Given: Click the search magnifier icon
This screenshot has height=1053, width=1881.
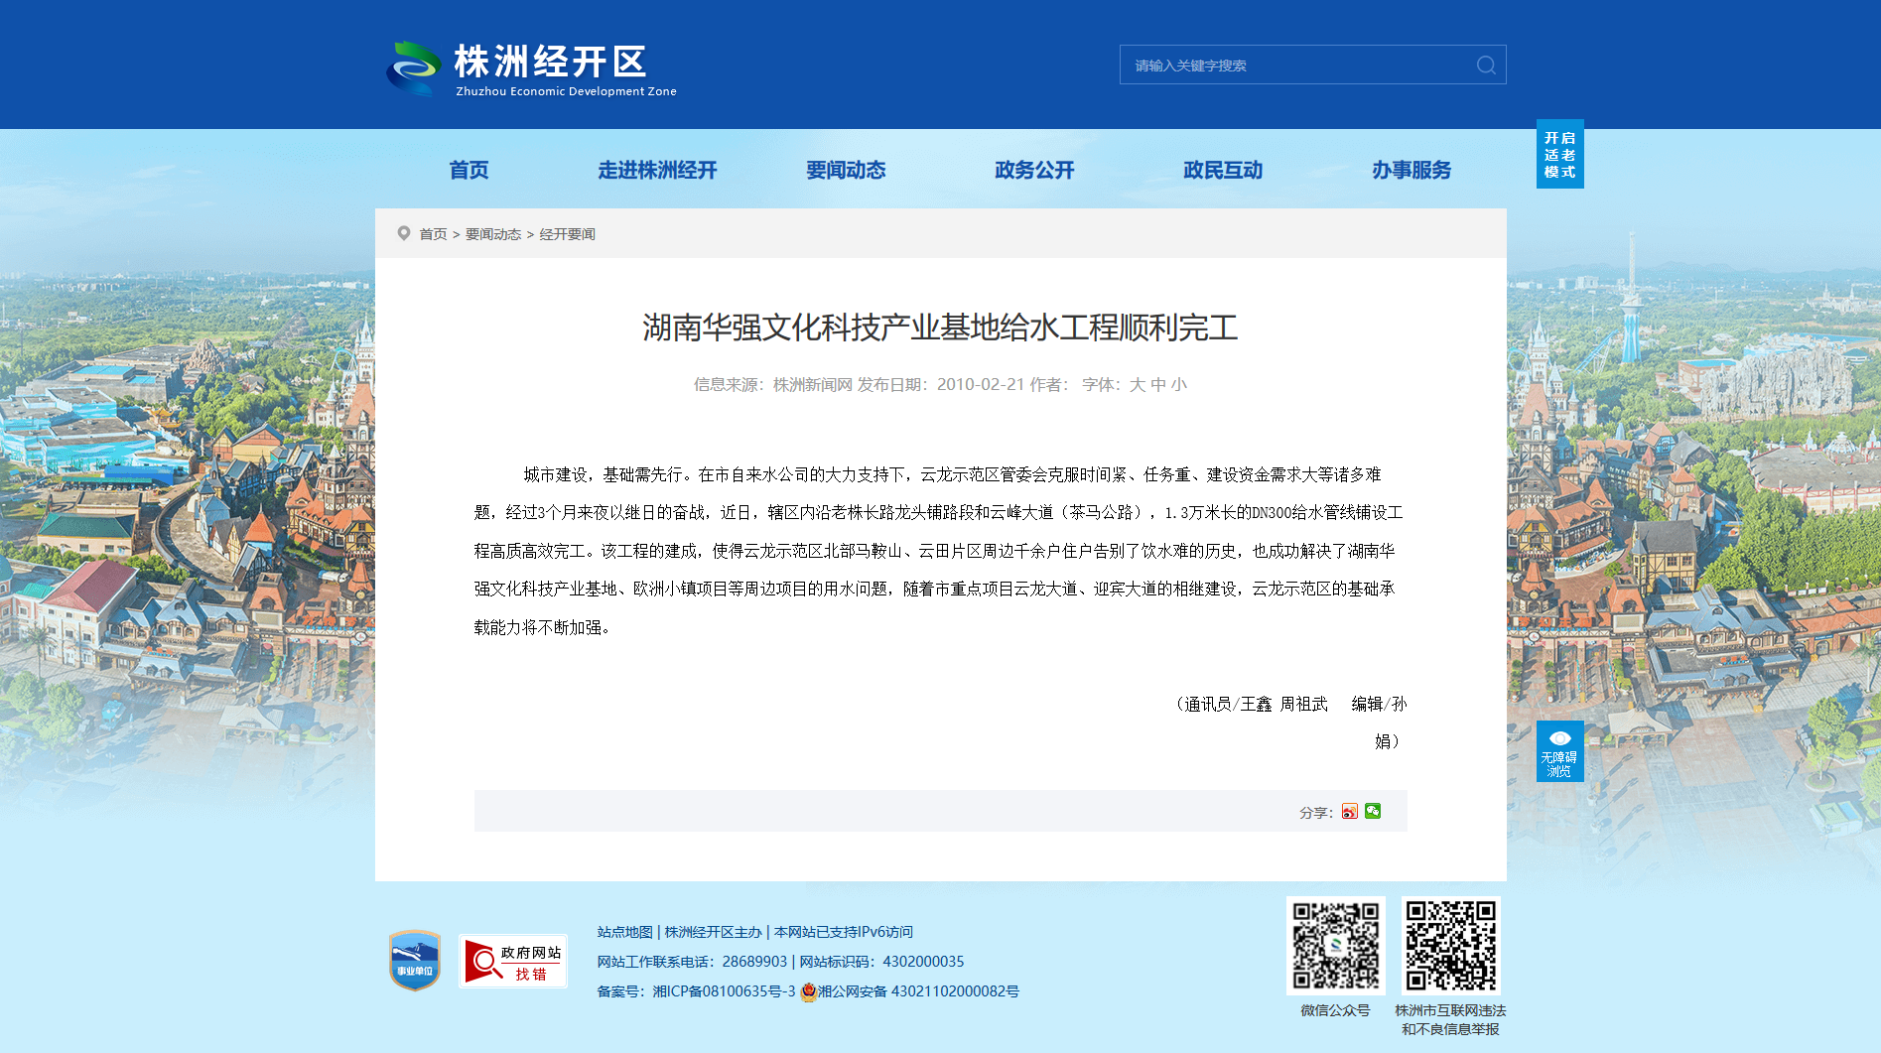Looking at the screenshot, I should click(1485, 66).
